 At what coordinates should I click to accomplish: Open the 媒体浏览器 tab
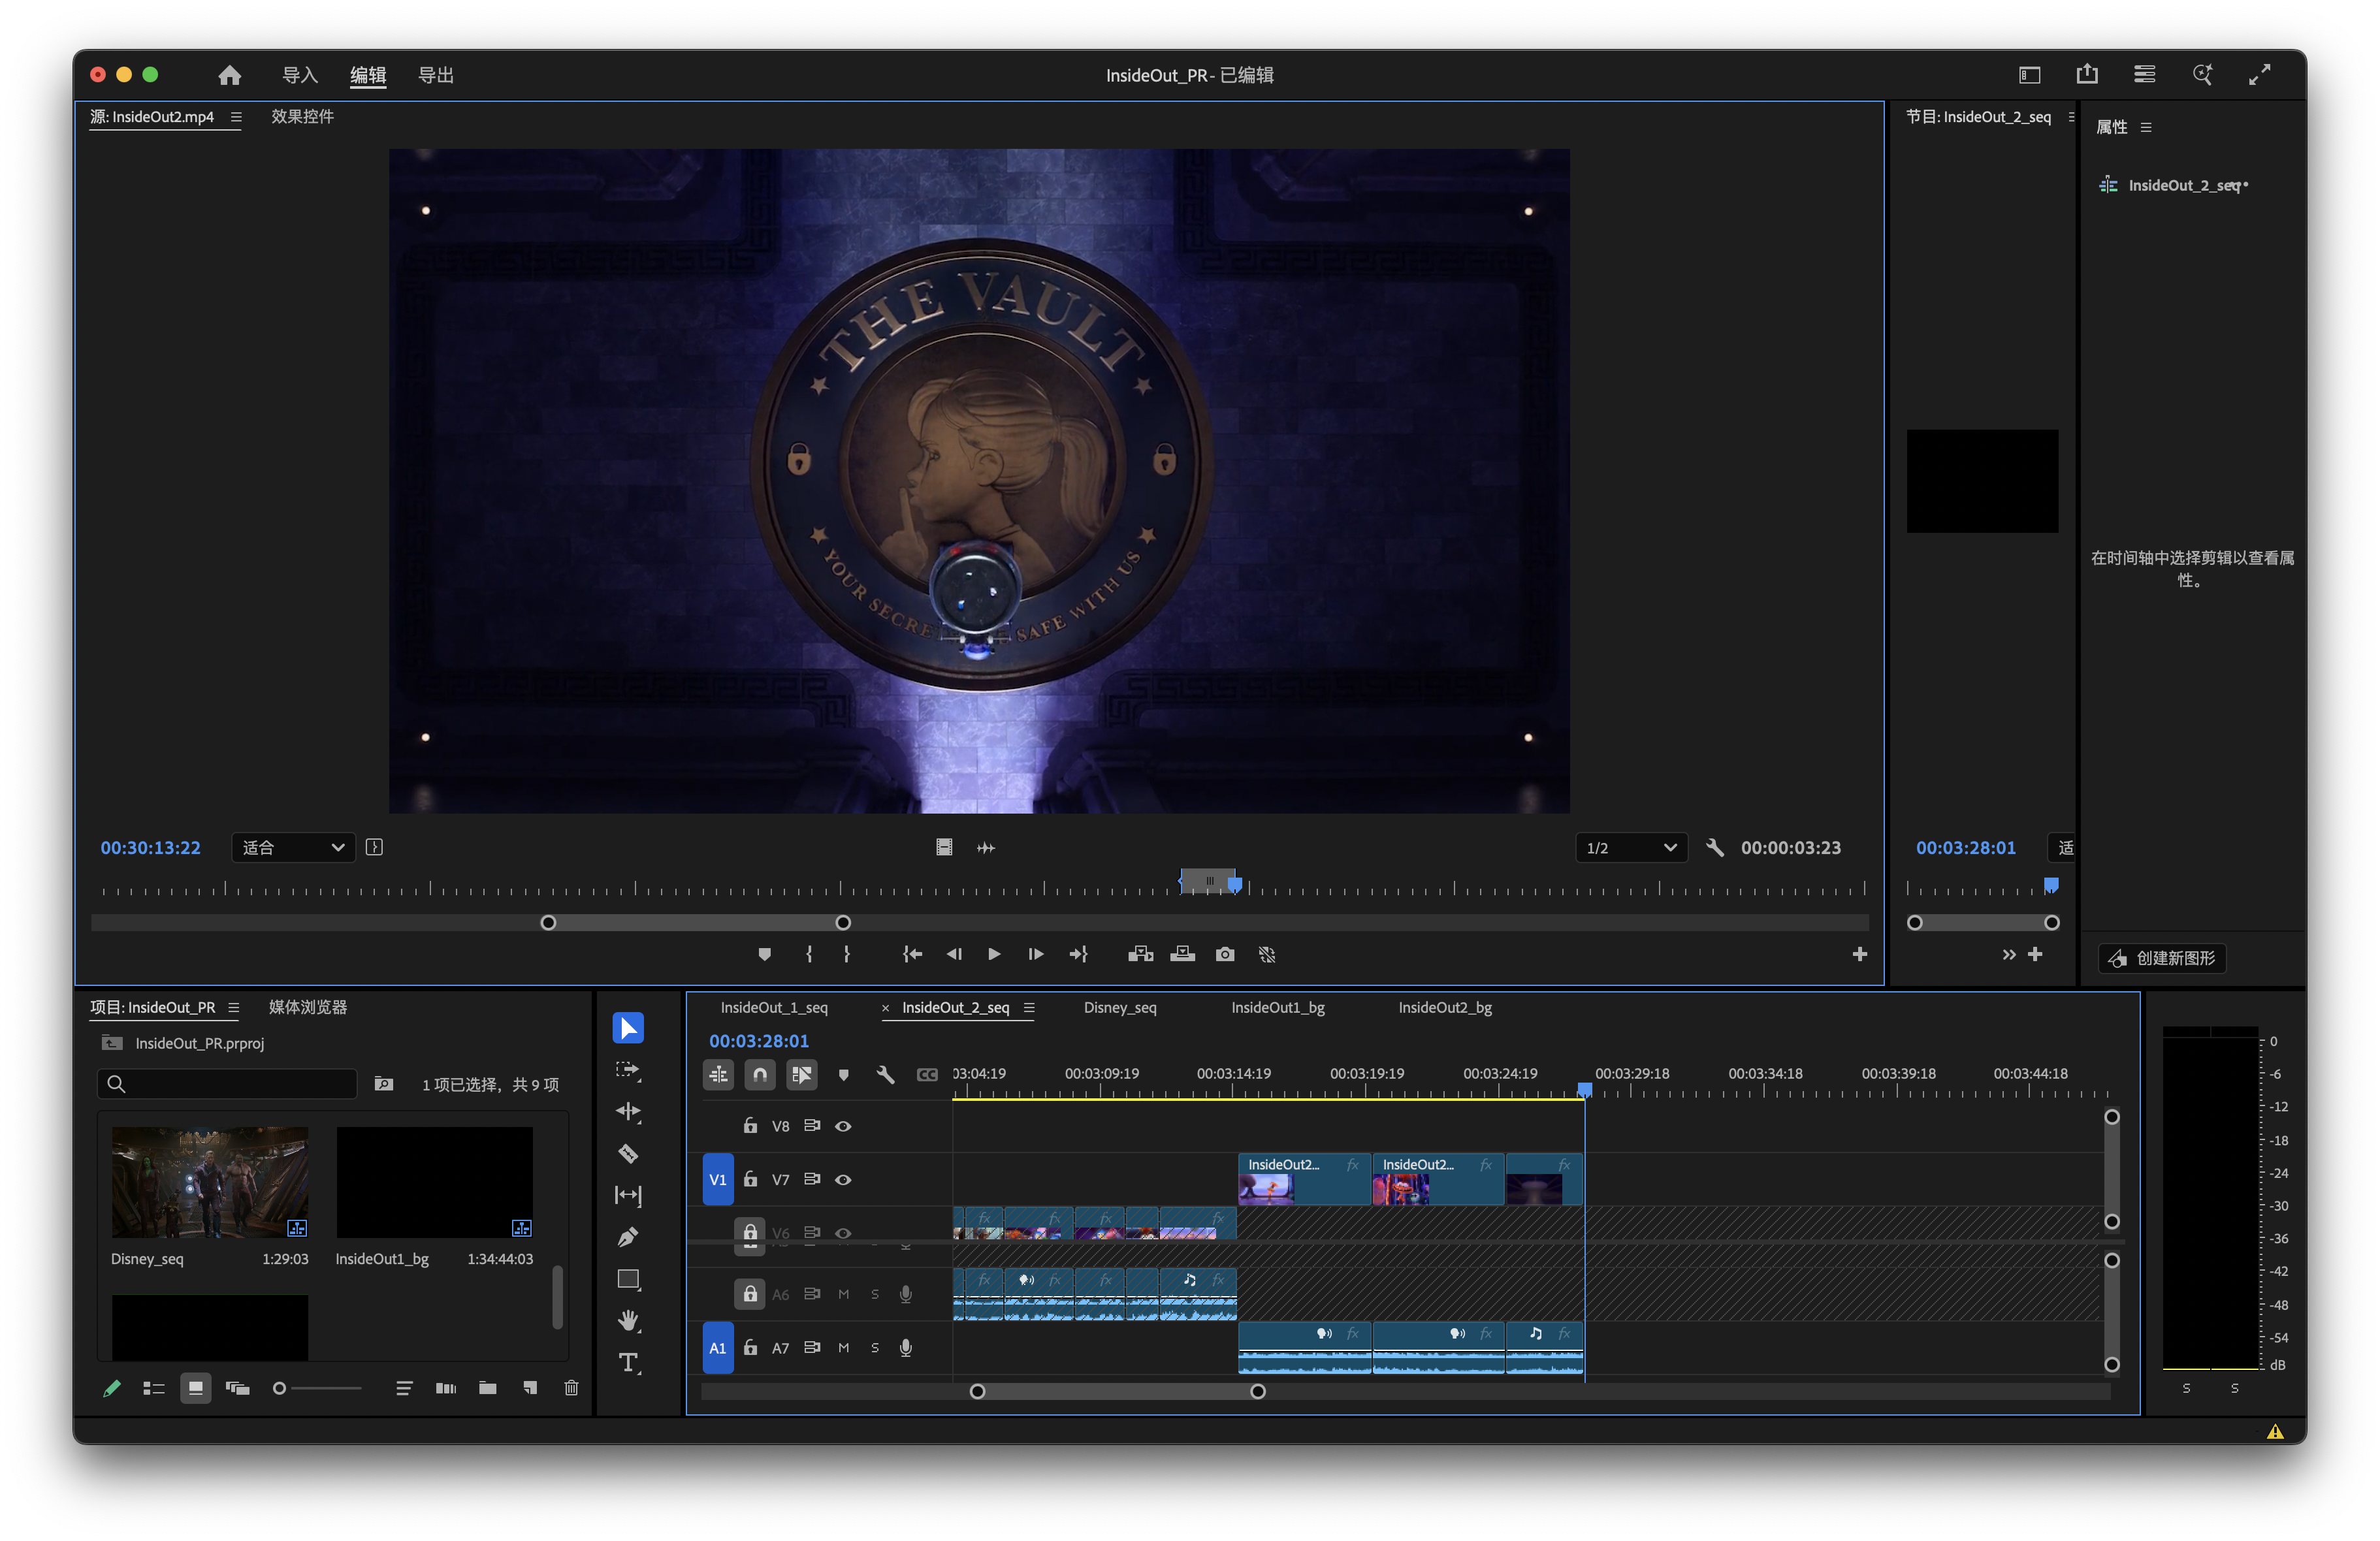(308, 1007)
